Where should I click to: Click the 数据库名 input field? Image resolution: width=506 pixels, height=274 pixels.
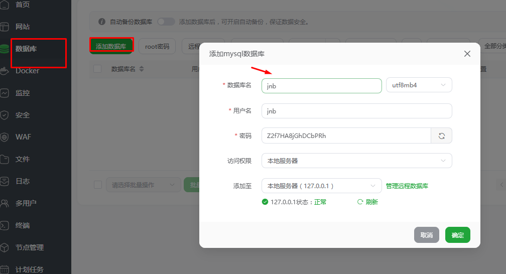pos(321,86)
